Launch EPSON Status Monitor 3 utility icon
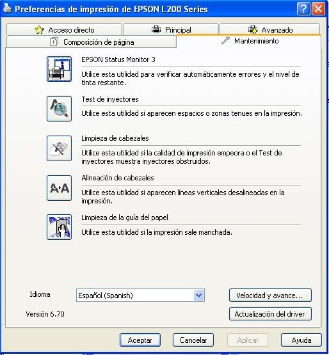This screenshot has height=355, width=329. tap(59, 69)
